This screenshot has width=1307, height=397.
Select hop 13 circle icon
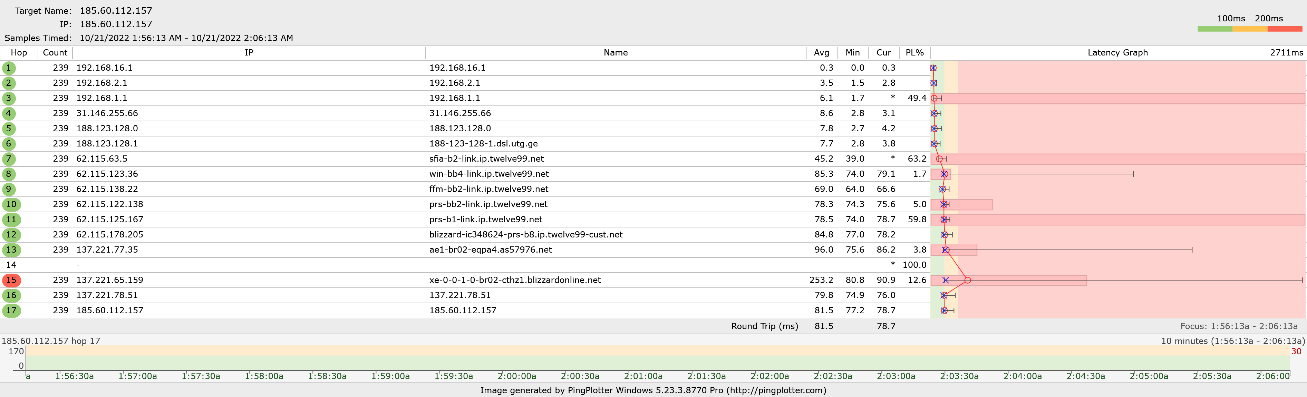[11, 250]
